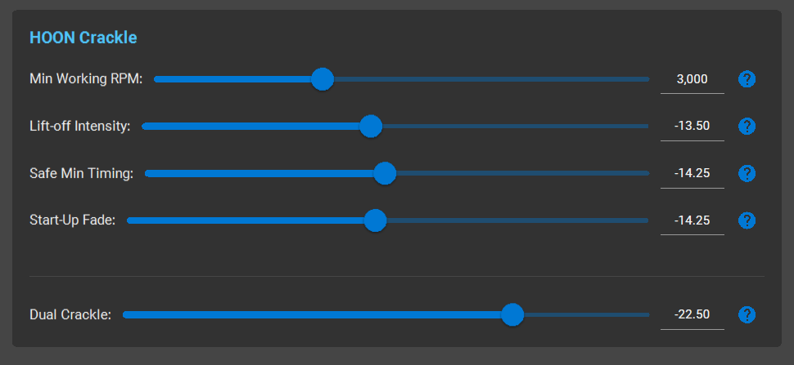Image resolution: width=794 pixels, height=365 pixels.
Task: Click the Lift-off Intensity -13.50 value box
Action: click(x=692, y=127)
